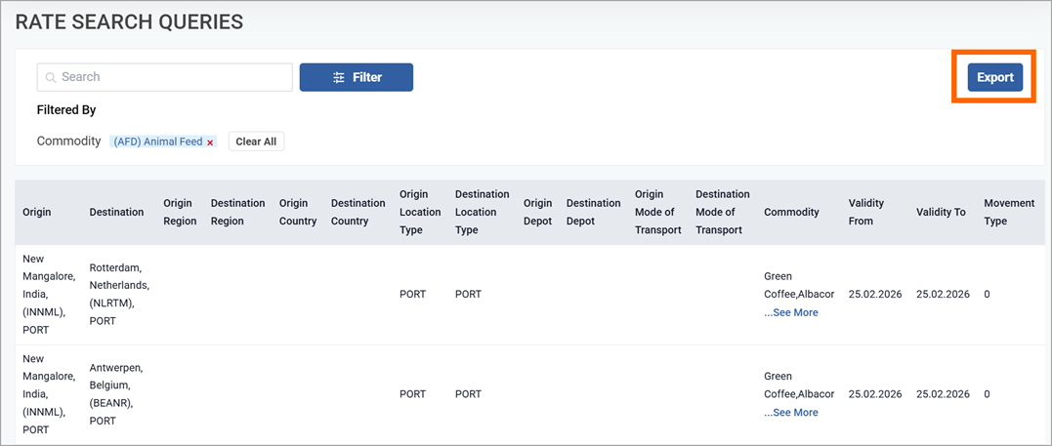1052x446 pixels.
Task: Click New Mangalore origin in Rotterdam row
Action: tap(49, 295)
